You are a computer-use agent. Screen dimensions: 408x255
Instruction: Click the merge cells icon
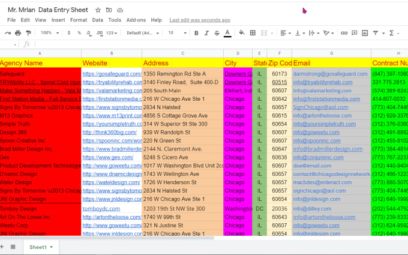(x=264, y=33)
